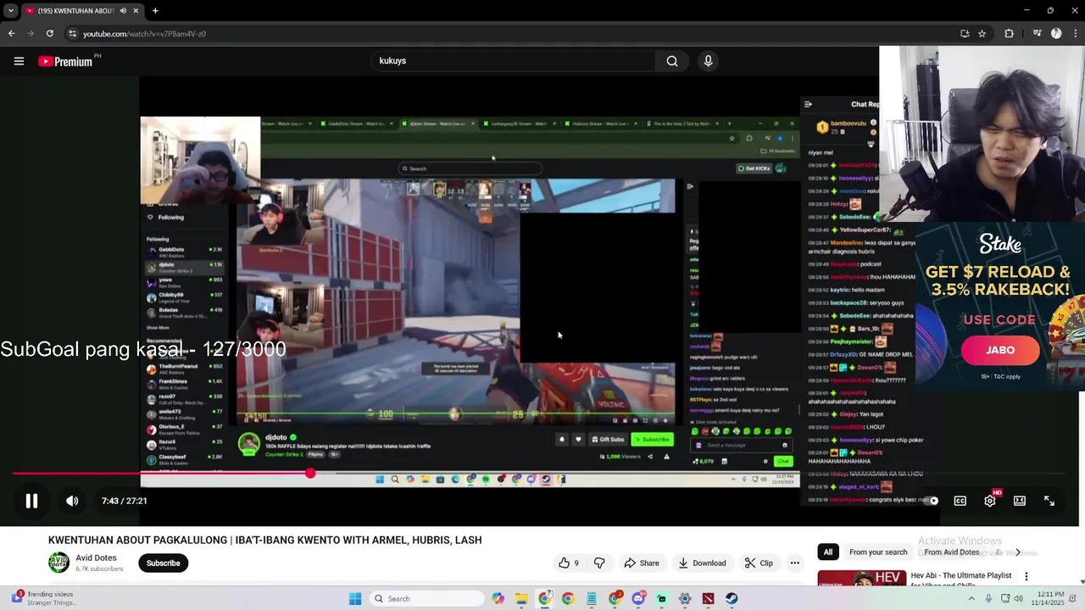Open Copilot from the taskbar
Image resolution: width=1085 pixels, height=610 pixels.
pyautogui.click(x=498, y=599)
